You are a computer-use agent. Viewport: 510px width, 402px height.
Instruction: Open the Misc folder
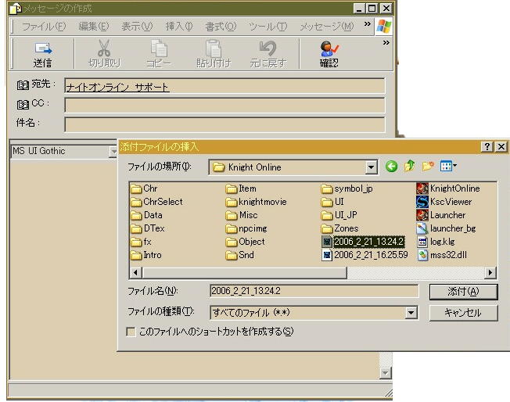[x=242, y=215]
